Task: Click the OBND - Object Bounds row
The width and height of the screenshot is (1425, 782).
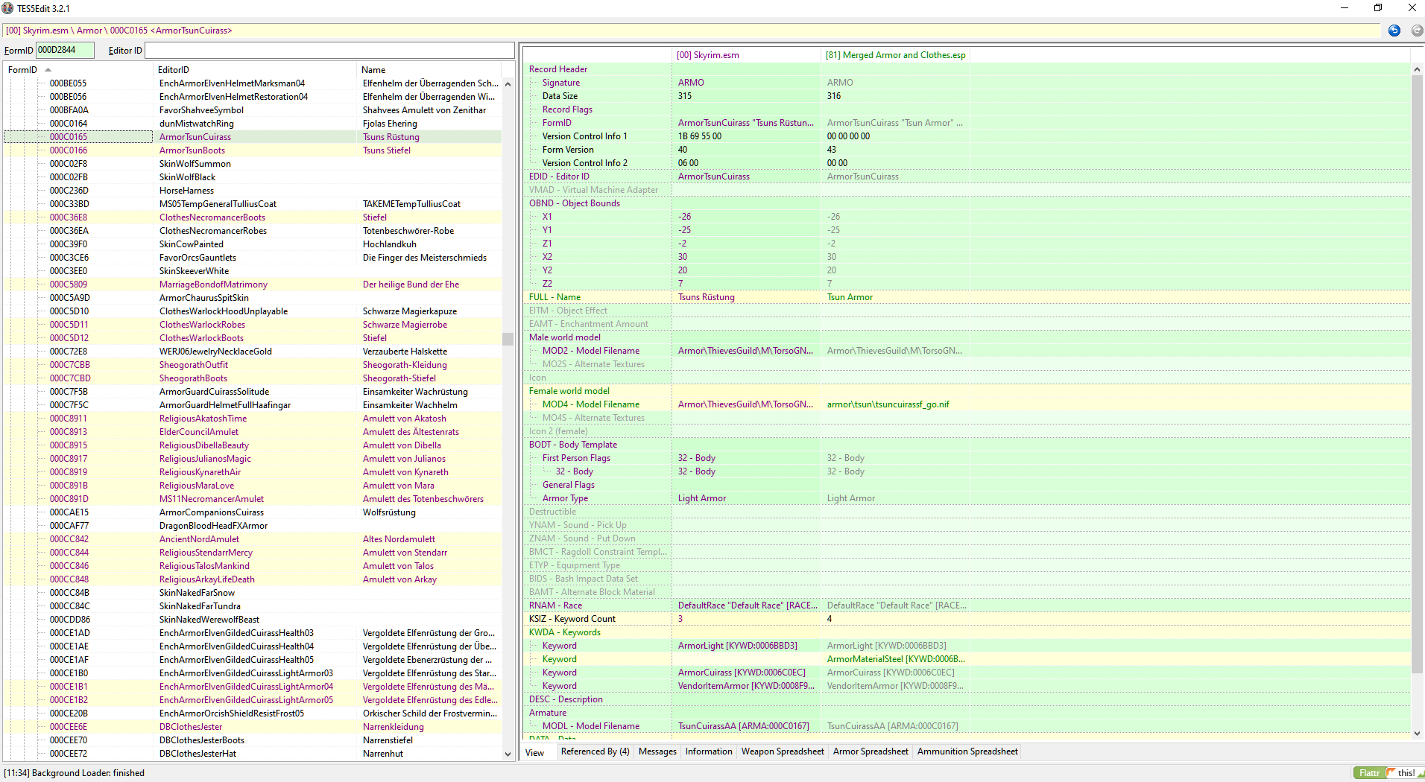Action: [967, 203]
